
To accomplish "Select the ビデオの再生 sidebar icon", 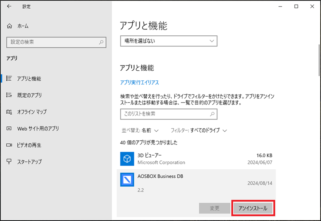I will (x=9, y=145).
